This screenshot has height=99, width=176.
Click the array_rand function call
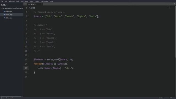[x=53, y=59]
